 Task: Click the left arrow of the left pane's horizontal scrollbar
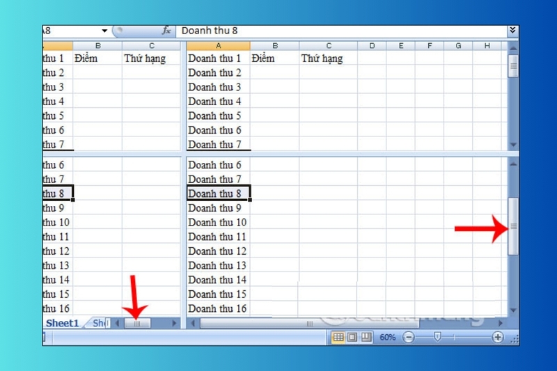[x=117, y=323]
